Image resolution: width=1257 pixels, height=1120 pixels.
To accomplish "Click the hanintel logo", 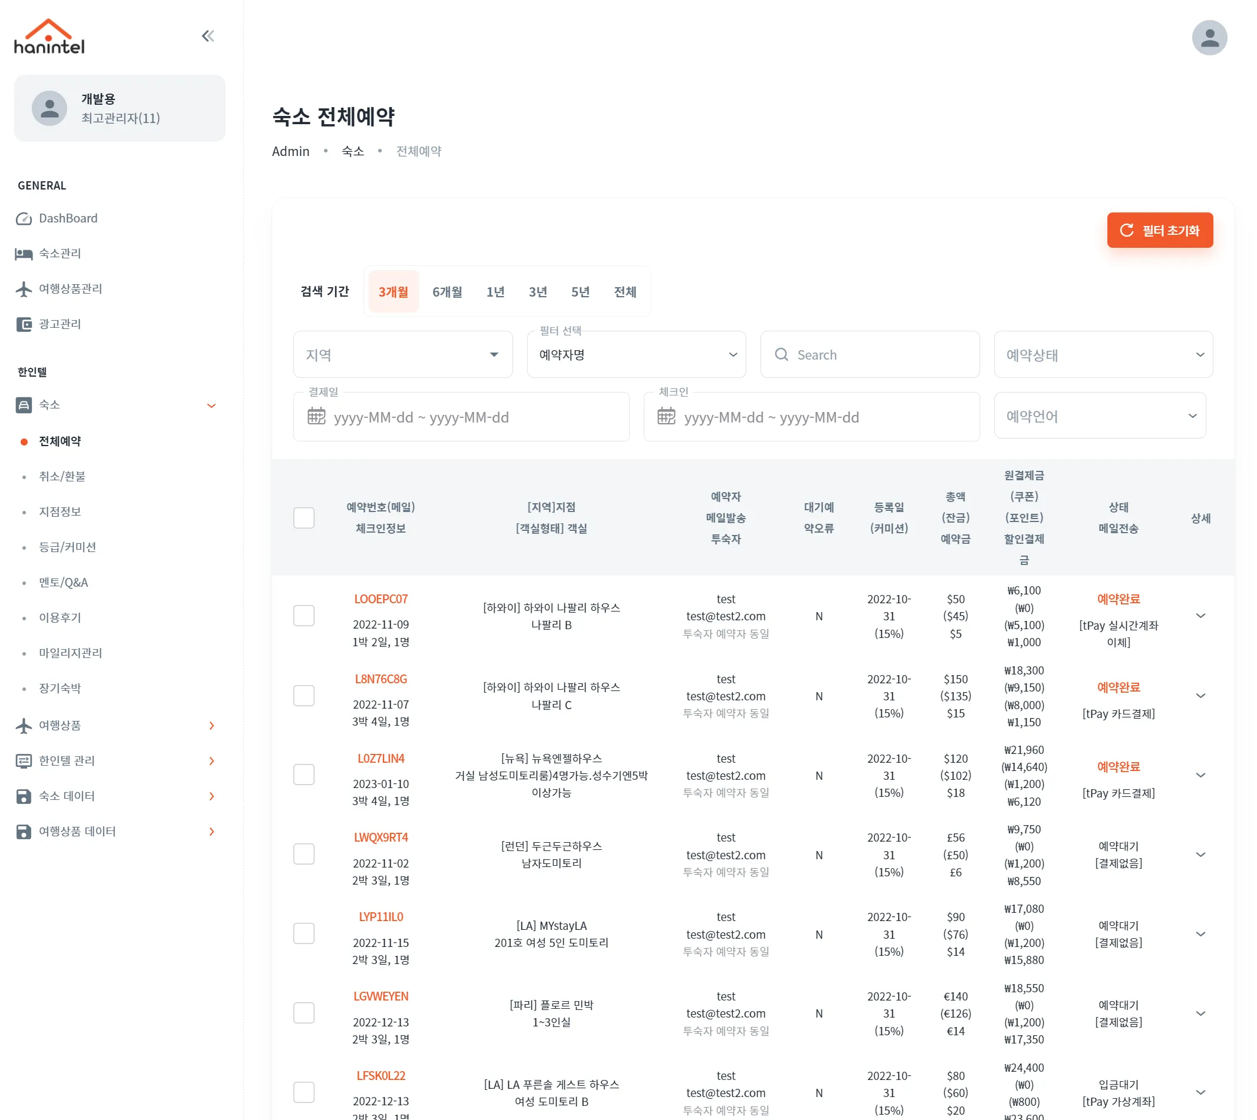I will pyautogui.click(x=49, y=36).
